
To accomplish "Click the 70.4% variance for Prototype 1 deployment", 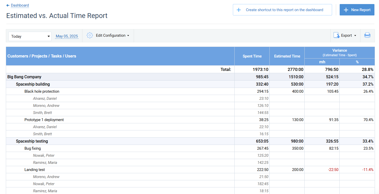I will pyautogui.click(x=368, y=120).
